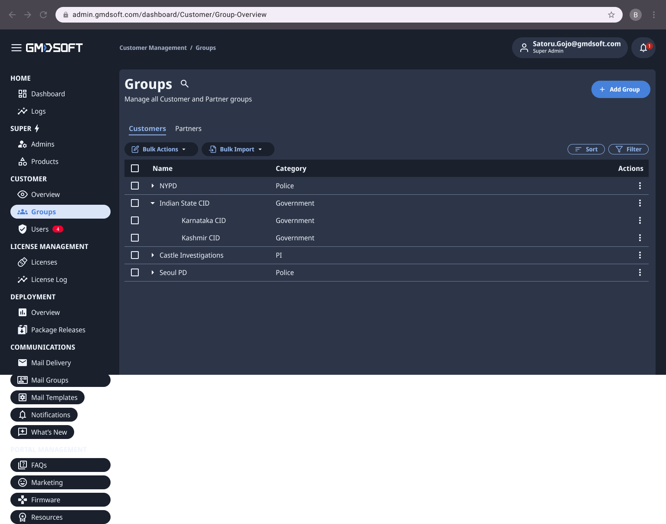Open actions menu for Castle Investigations

640,255
